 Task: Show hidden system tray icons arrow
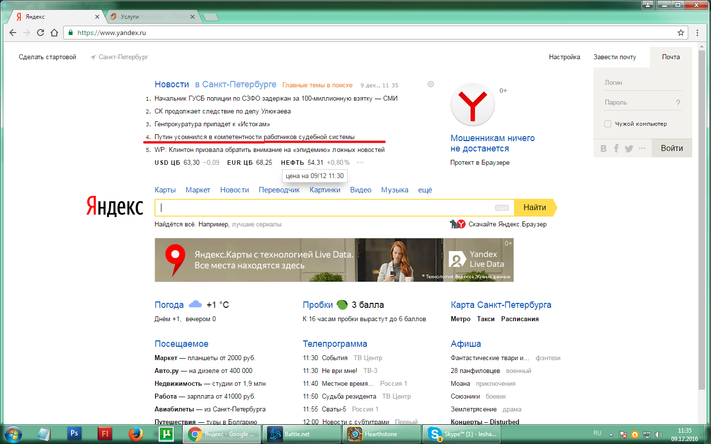pos(611,435)
